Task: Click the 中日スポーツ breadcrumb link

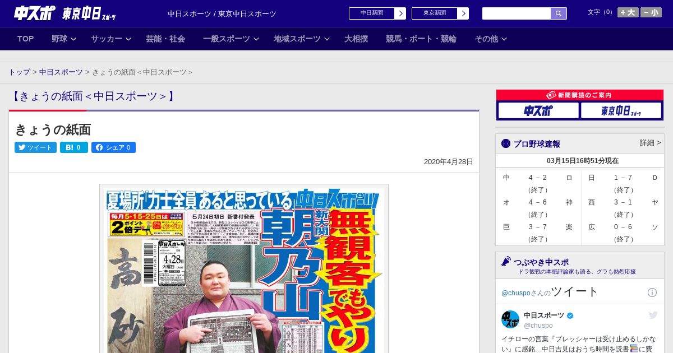Action: [x=61, y=72]
